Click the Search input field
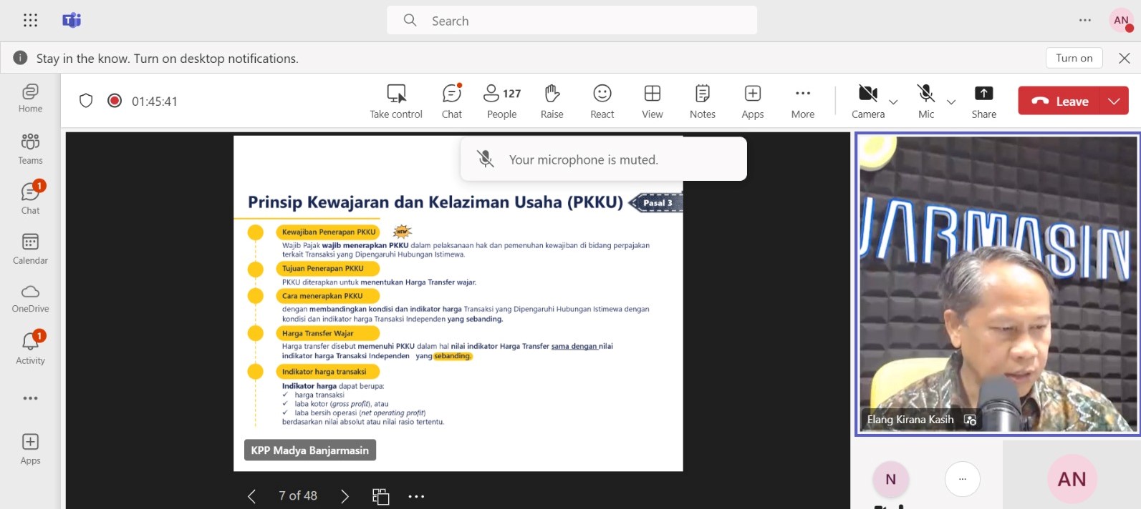 572,21
